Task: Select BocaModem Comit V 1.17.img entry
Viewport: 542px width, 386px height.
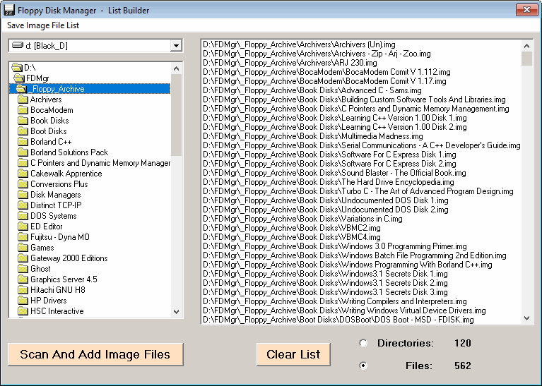Action: pyautogui.click(x=324, y=81)
